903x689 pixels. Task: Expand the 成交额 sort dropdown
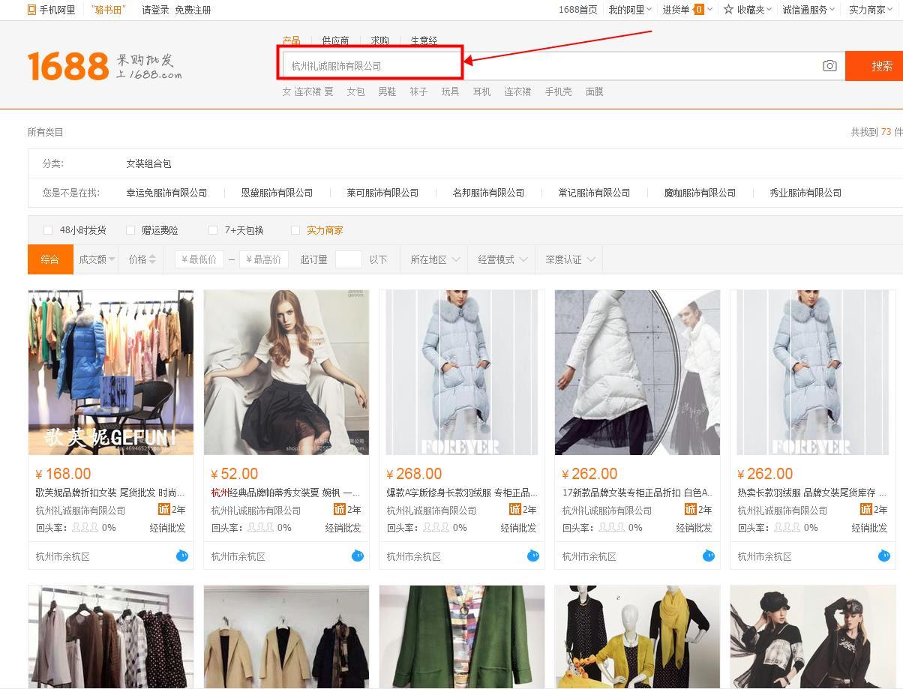tap(97, 259)
